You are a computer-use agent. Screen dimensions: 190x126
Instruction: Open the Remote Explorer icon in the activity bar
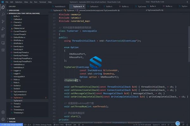[x=3, y=43]
